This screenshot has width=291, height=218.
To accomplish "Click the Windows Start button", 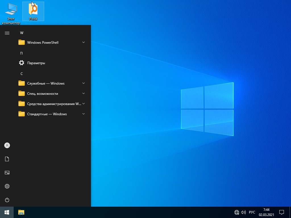I will 7,212.
